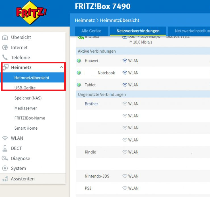
Task: Click the green globe icon next to Tablet
Action: (x=79, y=85)
